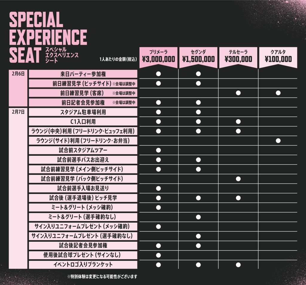
Task: Click the イベントロゴ入りブランケット row label
Action: pos(83,264)
